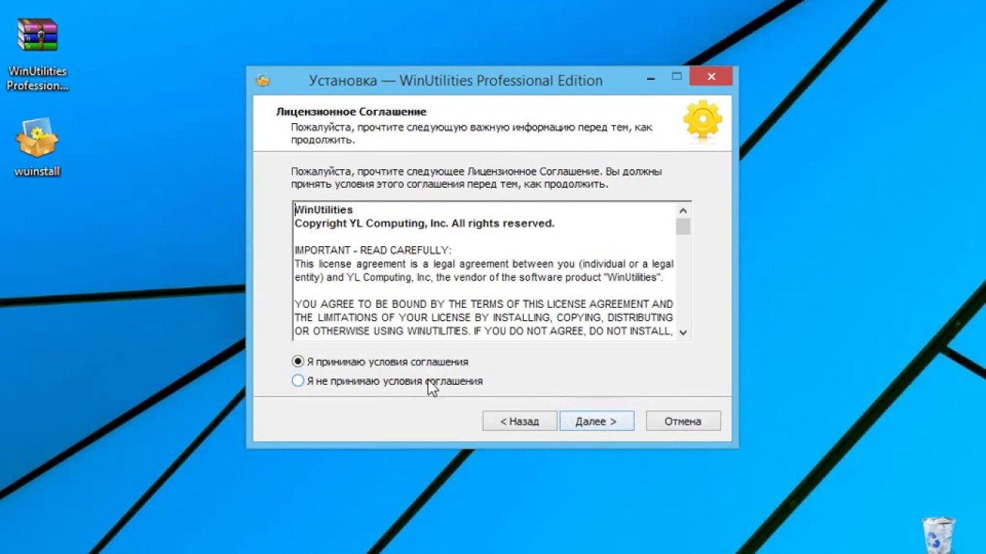Click the '< Назад' button
Viewport: 986px width, 554px height.
pyautogui.click(x=519, y=421)
